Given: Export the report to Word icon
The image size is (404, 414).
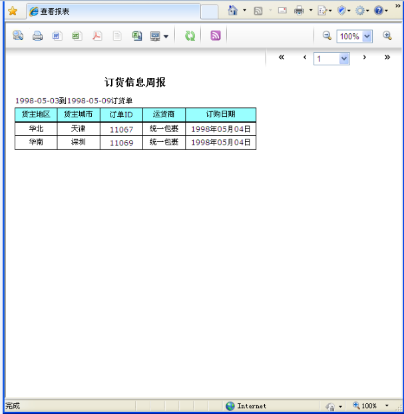Looking at the screenshot, I should 57,35.
